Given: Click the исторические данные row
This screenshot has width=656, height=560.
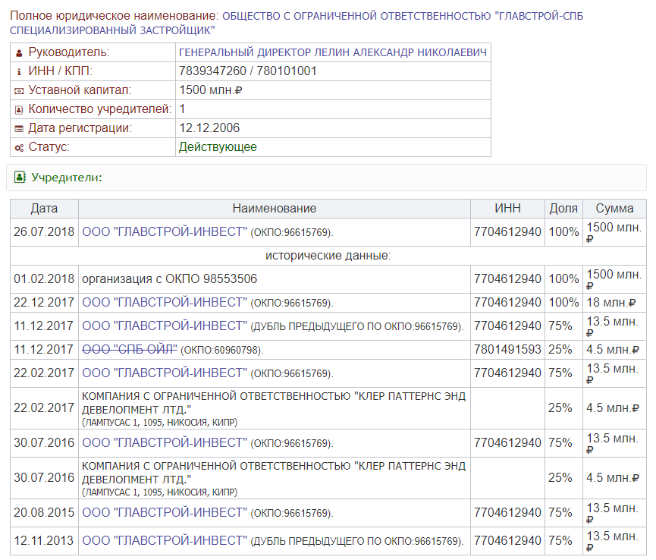Looking at the screenshot, I should click(328, 256).
